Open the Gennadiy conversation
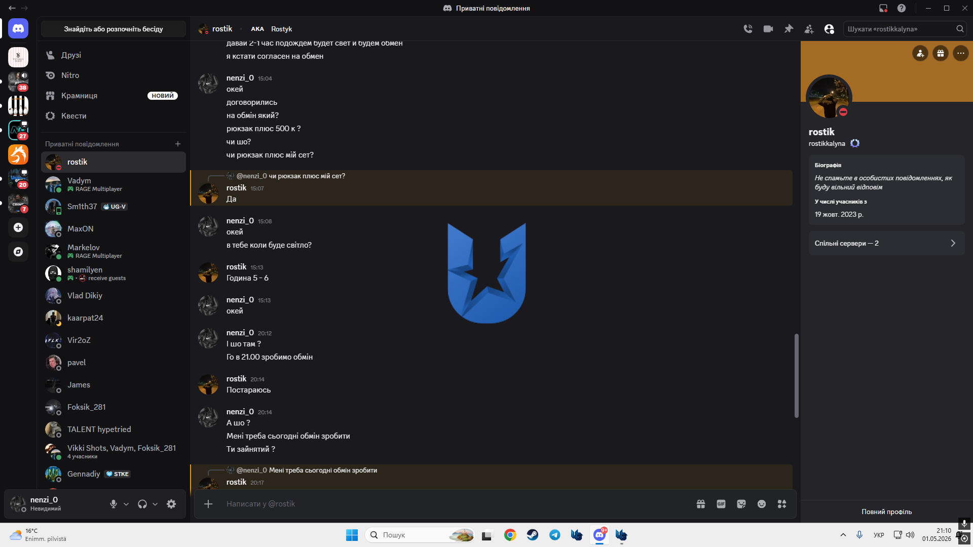Image resolution: width=973 pixels, height=547 pixels. (x=114, y=474)
